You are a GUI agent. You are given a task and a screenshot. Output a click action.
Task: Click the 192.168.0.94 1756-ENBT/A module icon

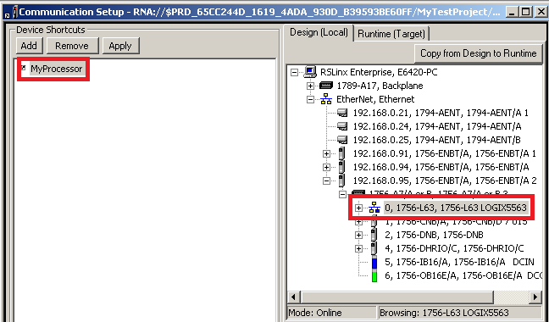[x=341, y=167]
